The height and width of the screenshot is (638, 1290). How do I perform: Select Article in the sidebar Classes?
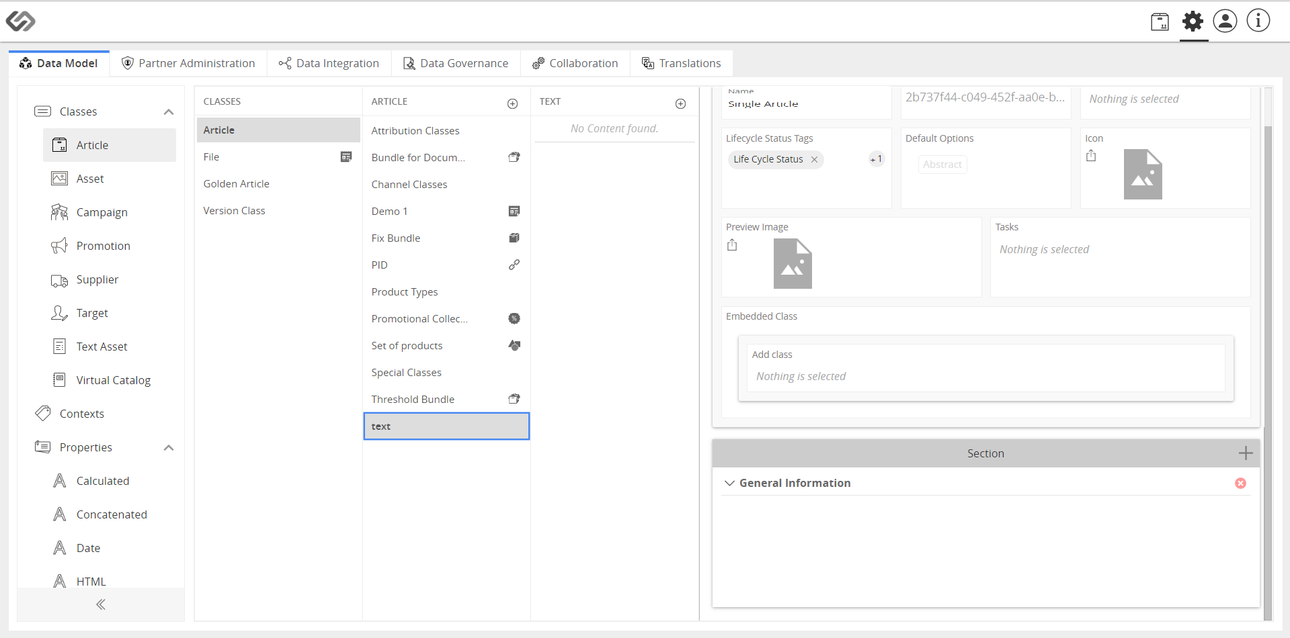(110, 145)
